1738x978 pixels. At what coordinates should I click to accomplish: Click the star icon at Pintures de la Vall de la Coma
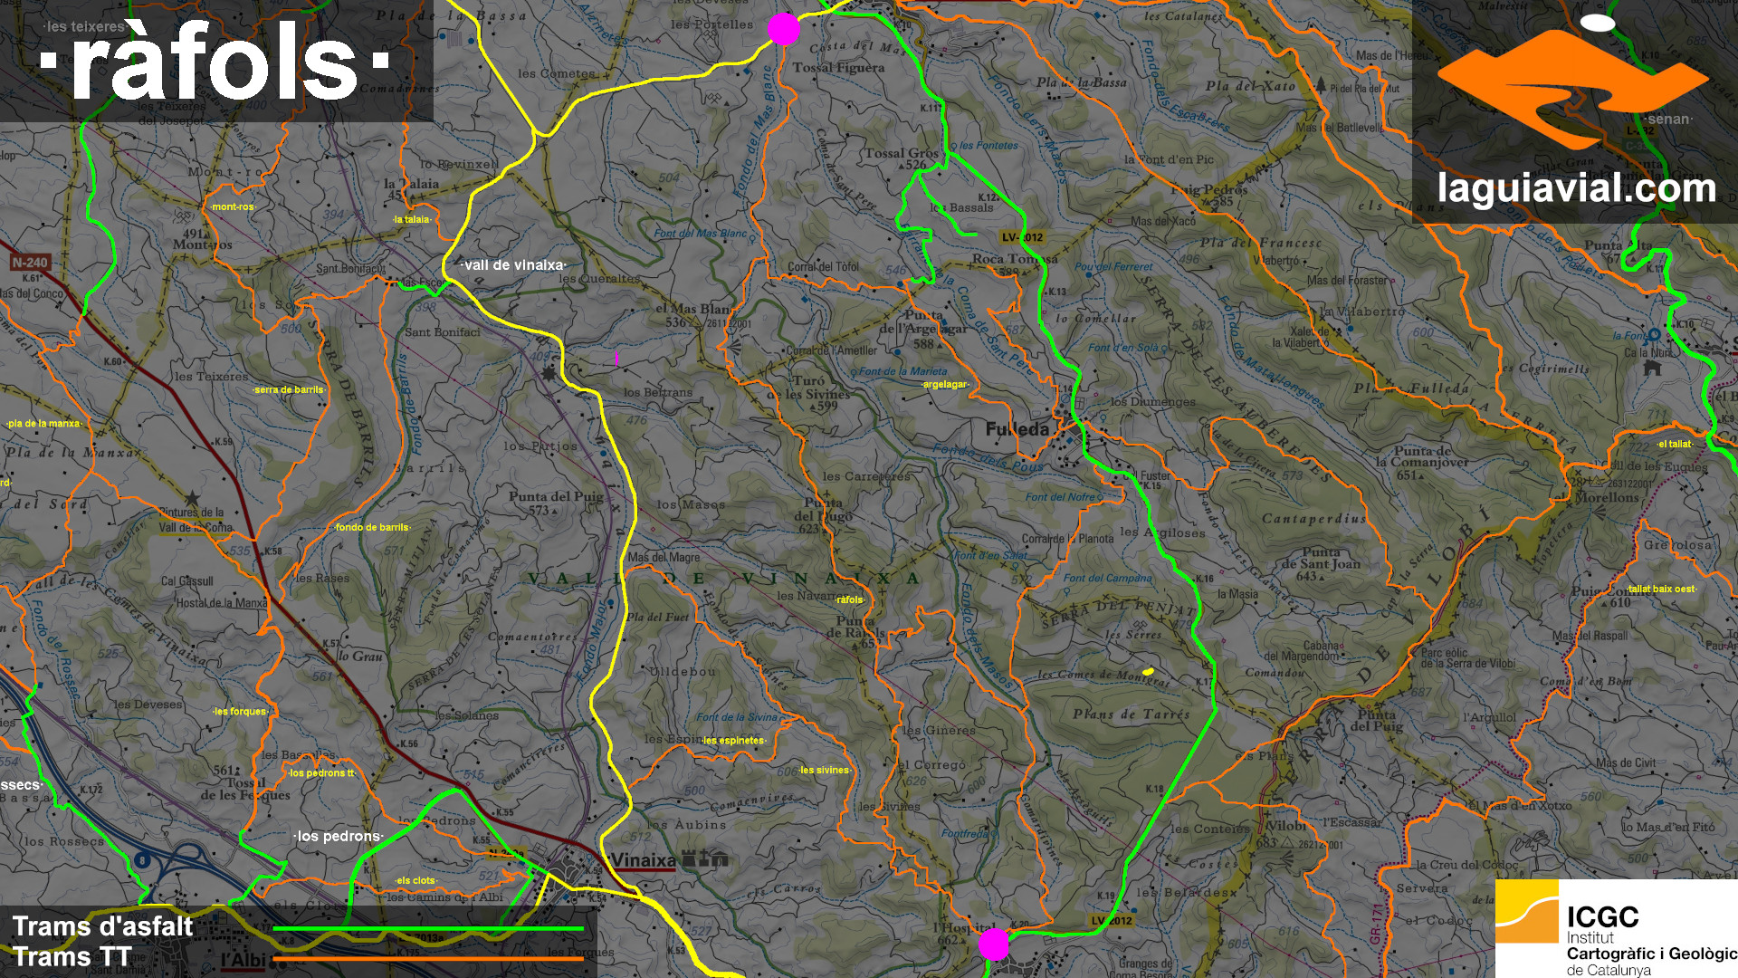[192, 498]
